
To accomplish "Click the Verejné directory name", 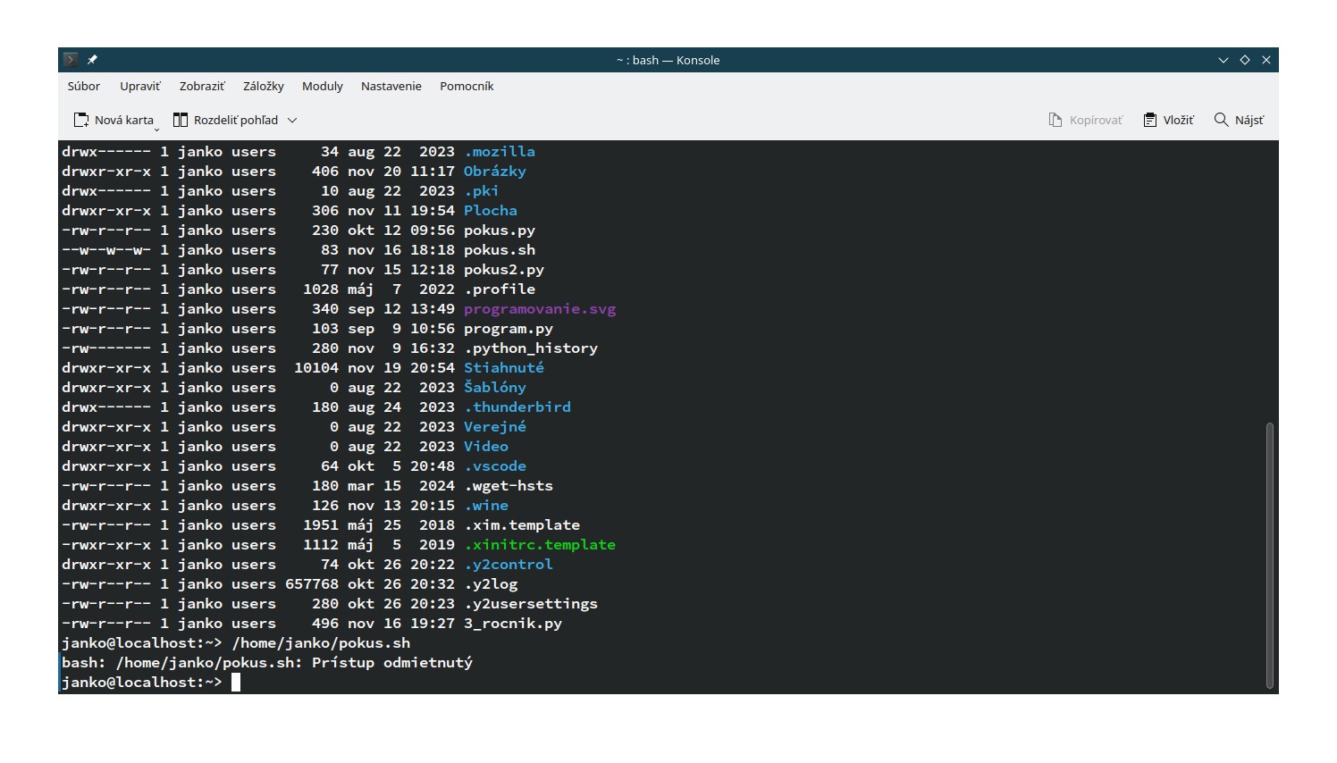I will [x=495, y=427].
